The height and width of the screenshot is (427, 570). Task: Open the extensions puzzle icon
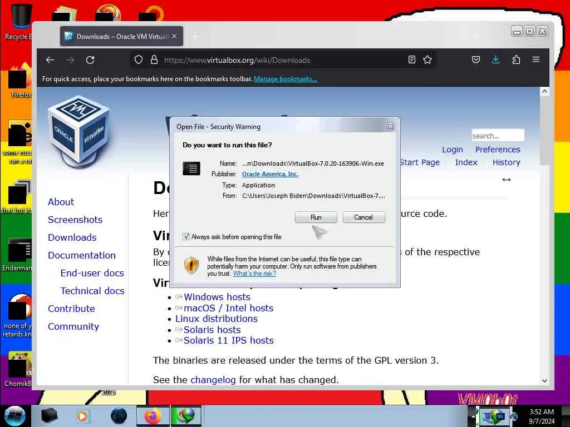click(x=516, y=60)
